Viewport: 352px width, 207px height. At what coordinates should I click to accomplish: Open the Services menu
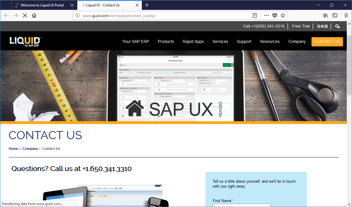[x=220, y=41]
